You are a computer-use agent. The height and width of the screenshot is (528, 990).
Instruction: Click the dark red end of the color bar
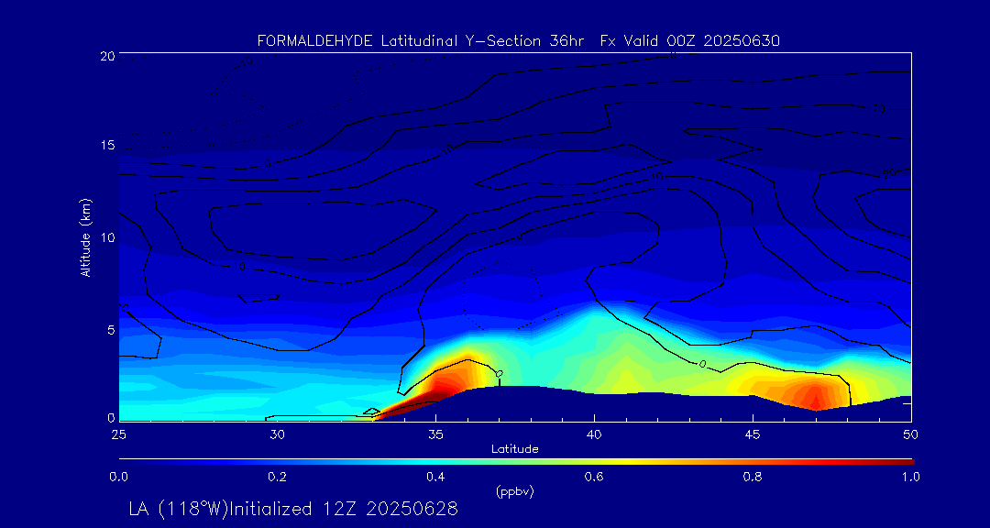tap(900, 462)
